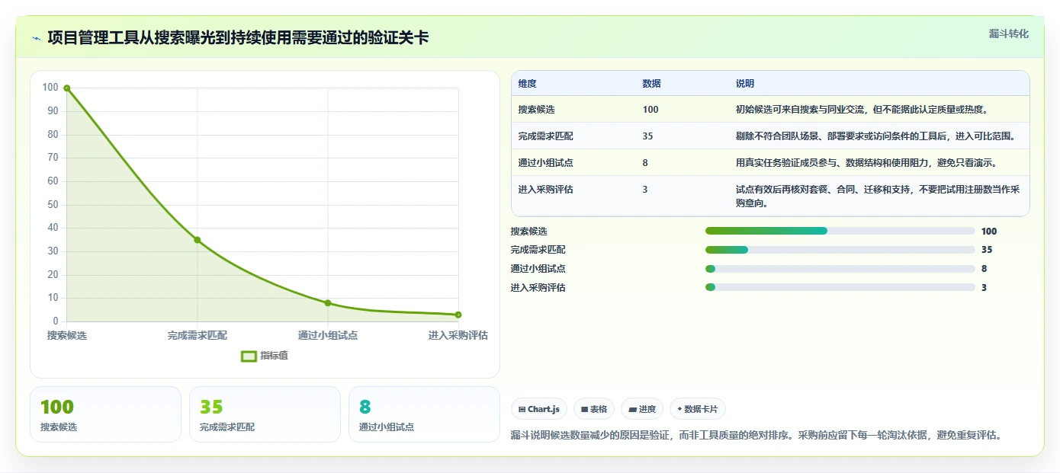Click the description starting 初始候选可来自搜索
Screen dimensions: 1060x473
click(862, 110)
